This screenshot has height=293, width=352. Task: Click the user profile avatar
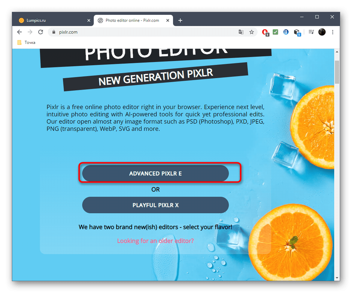322,32
